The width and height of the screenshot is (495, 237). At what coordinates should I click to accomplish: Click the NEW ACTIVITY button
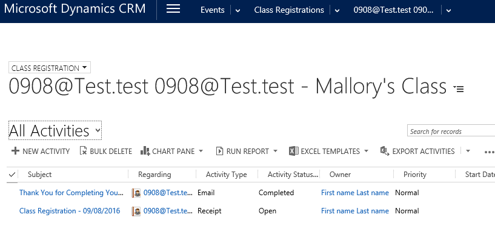(41, 152)
